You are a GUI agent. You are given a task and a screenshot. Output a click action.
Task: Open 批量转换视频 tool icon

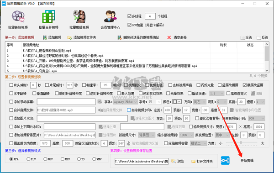(x=18, y=16)
